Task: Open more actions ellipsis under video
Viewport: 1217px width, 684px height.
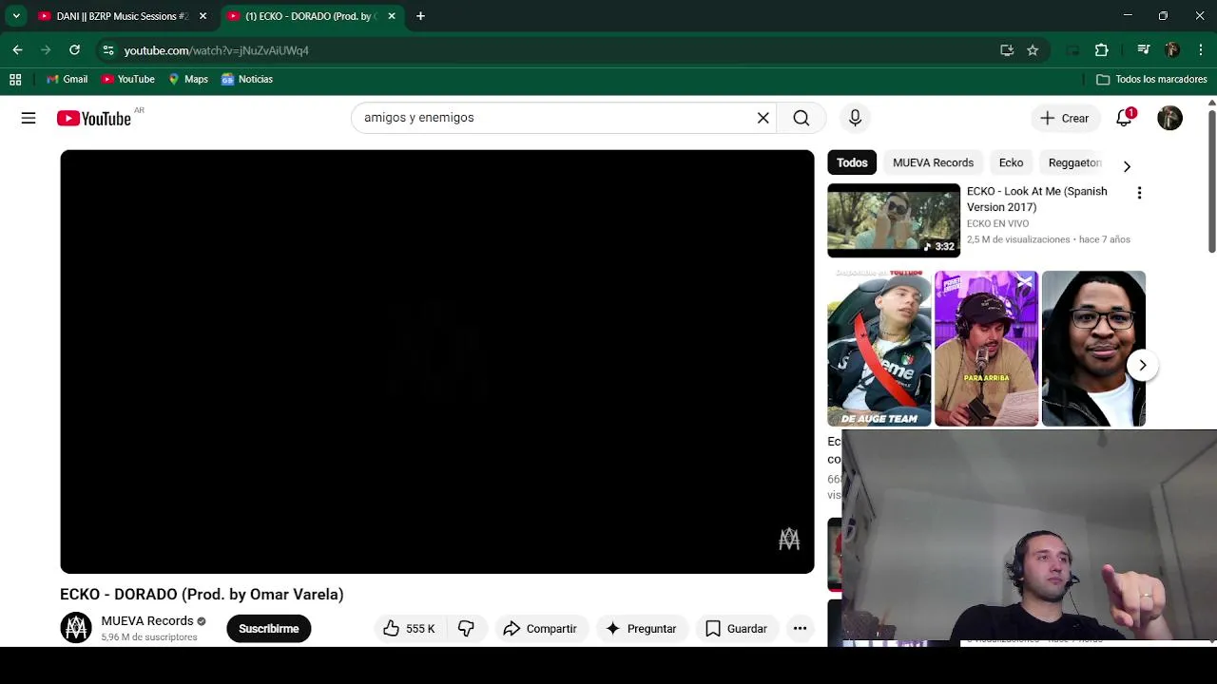Action: coord(800,628)
